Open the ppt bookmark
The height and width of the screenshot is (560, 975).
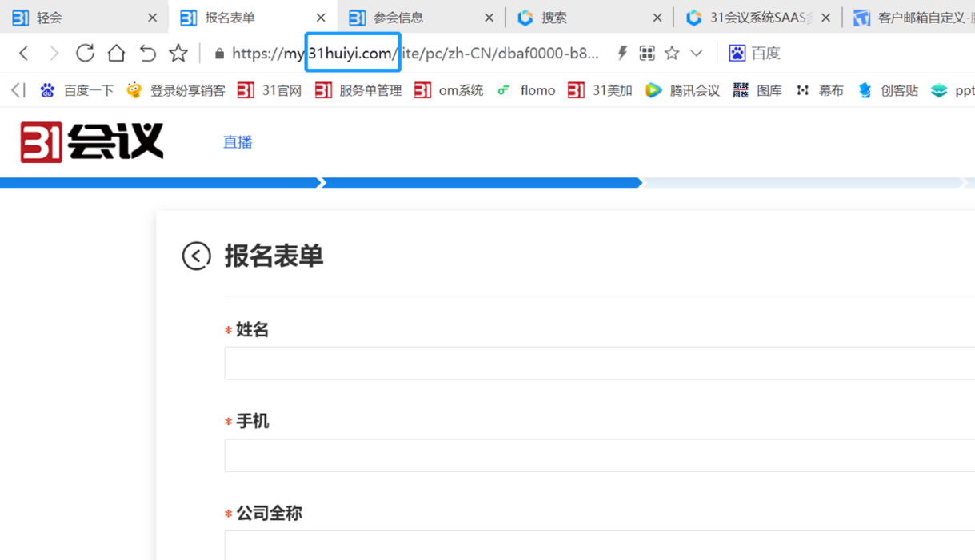pyautogui.click(x=953, y=90)
